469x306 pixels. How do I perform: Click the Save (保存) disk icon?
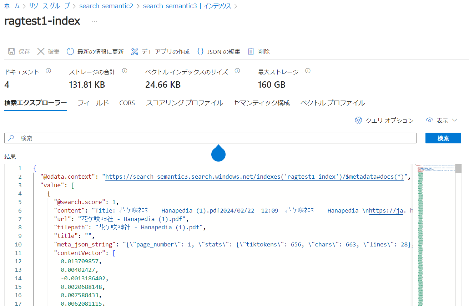coord(11,52)
